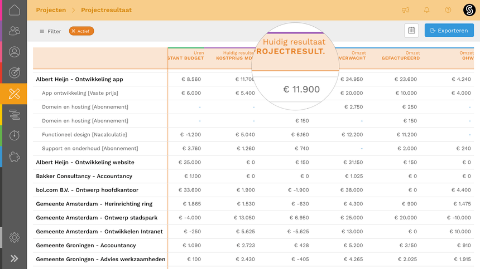Open the Filter menu
480x269 pixels.
tap(50, 31)
